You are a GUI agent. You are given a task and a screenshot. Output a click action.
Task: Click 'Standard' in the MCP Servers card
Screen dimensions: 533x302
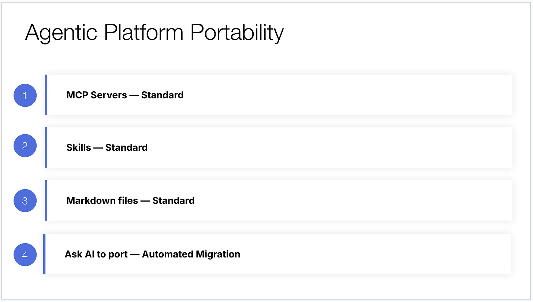pos(162,95)
